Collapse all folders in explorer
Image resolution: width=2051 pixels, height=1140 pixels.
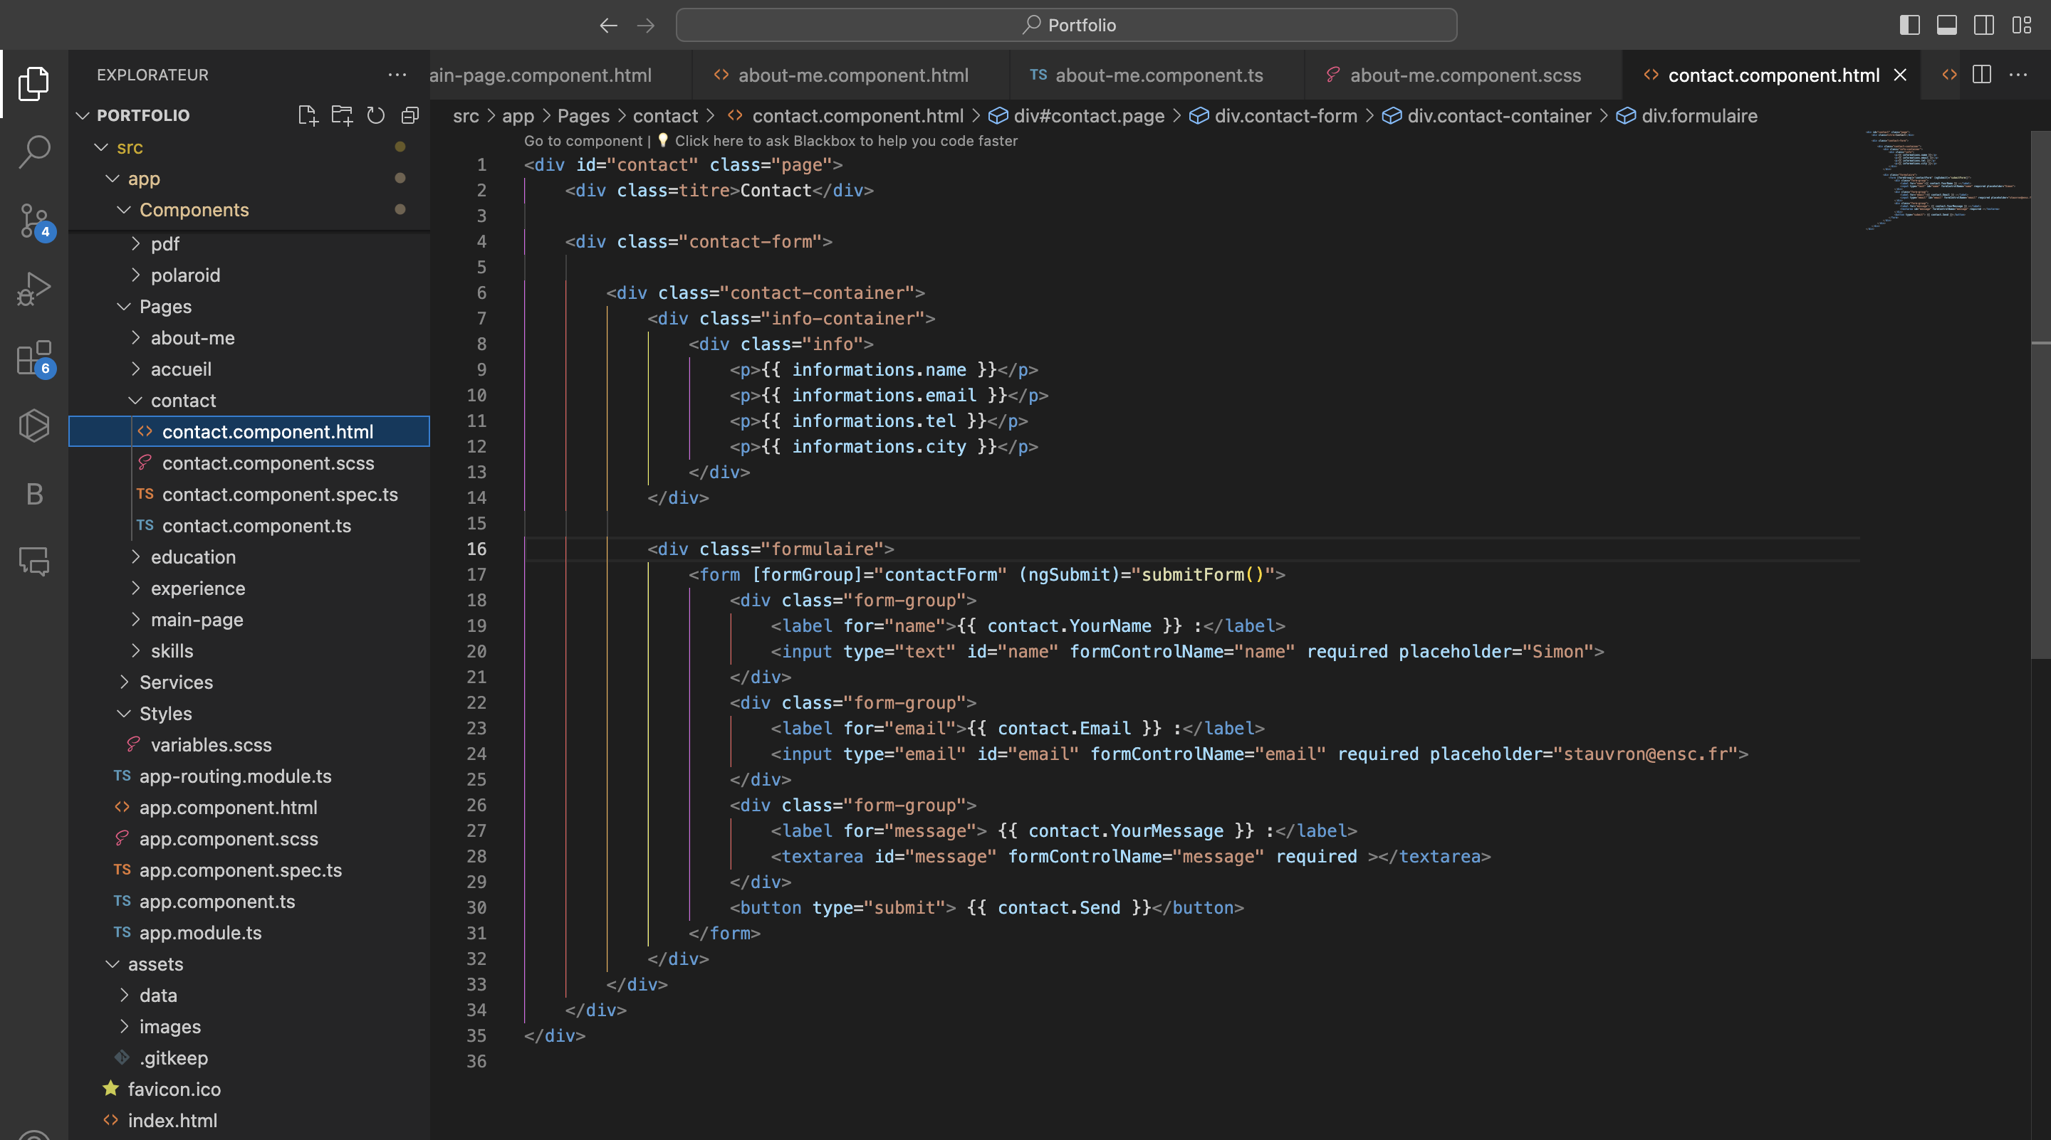click(x=410, y=115)
